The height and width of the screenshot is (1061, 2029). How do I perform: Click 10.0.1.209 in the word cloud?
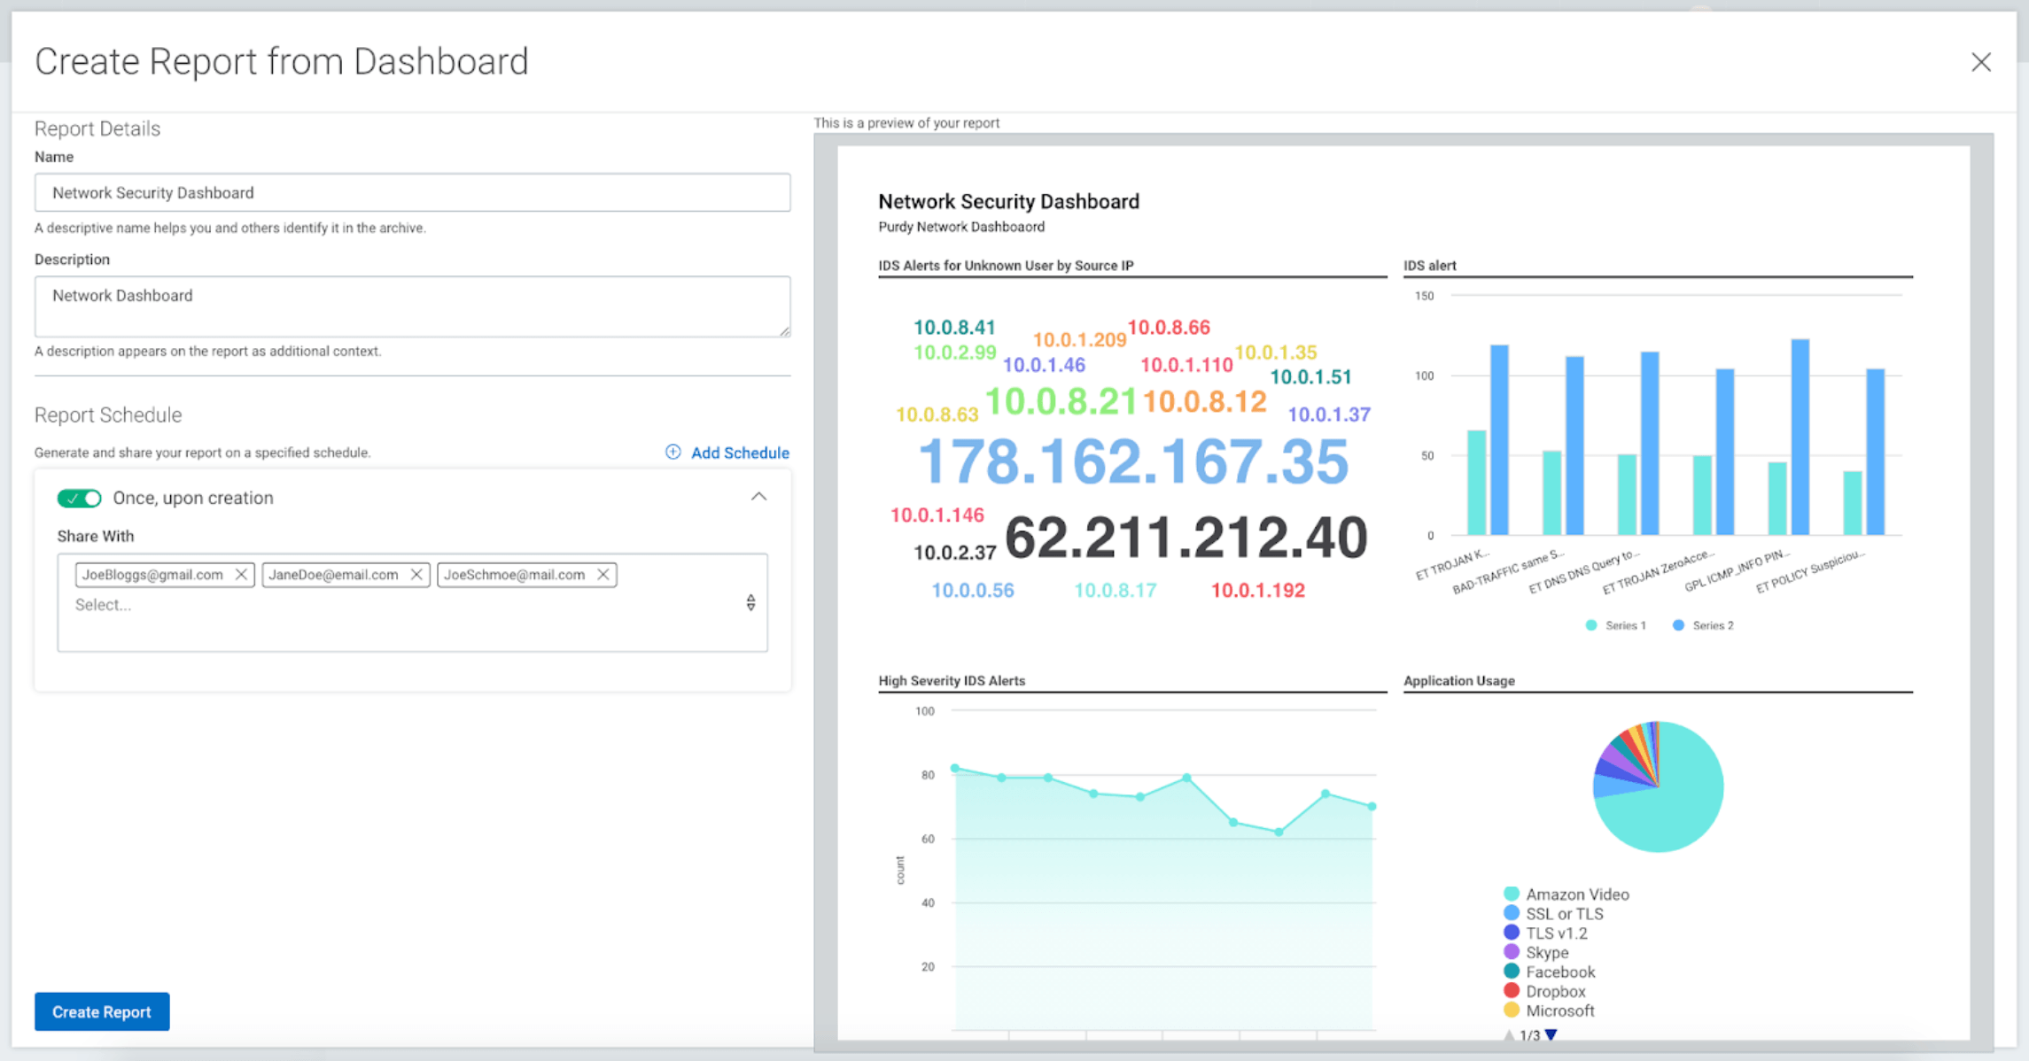[x=1079, y=340]
